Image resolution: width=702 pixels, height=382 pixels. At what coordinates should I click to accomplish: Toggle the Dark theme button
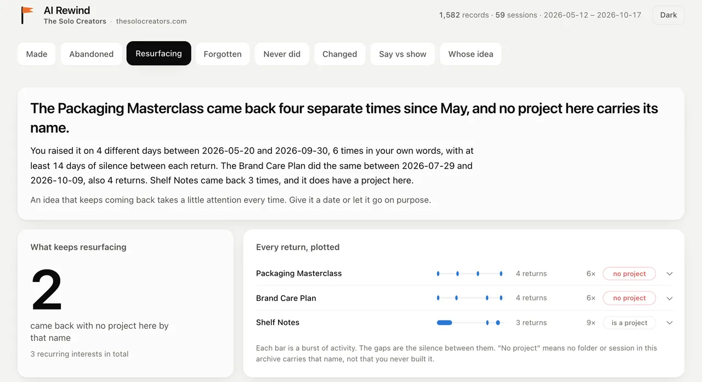pyautogui.click(x=668, y=15)
